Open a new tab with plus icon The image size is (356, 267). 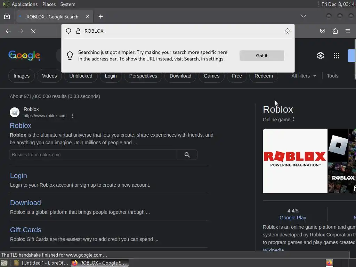(100, 17)
